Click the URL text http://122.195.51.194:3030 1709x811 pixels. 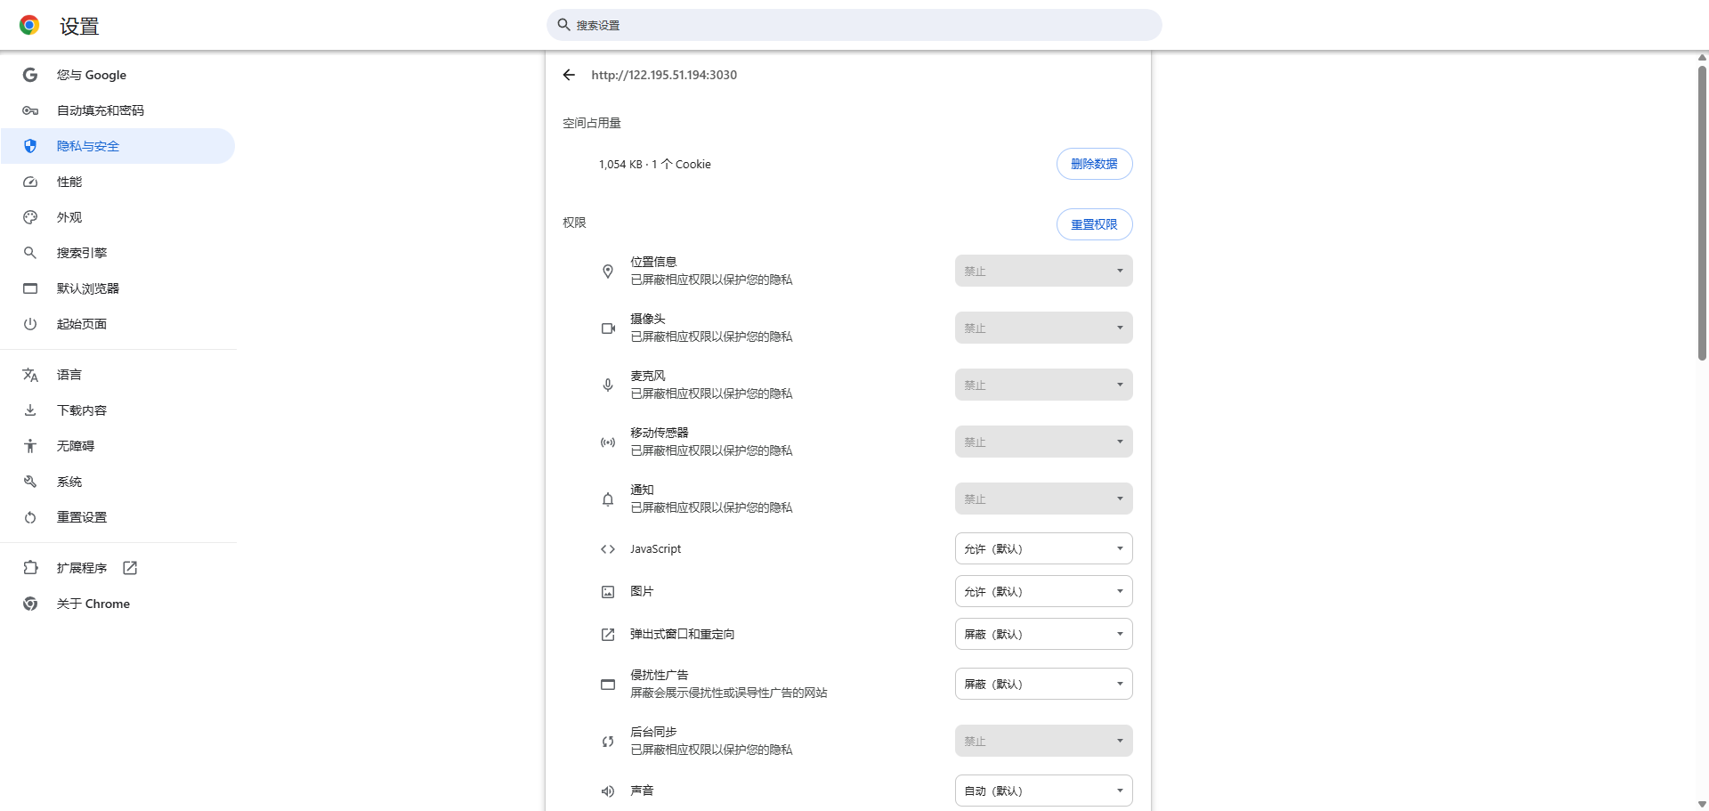pyautogui.click(x=664, y=75)
